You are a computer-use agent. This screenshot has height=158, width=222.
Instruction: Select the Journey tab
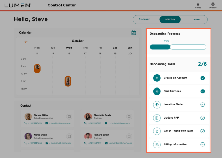[x=170, y=19]
